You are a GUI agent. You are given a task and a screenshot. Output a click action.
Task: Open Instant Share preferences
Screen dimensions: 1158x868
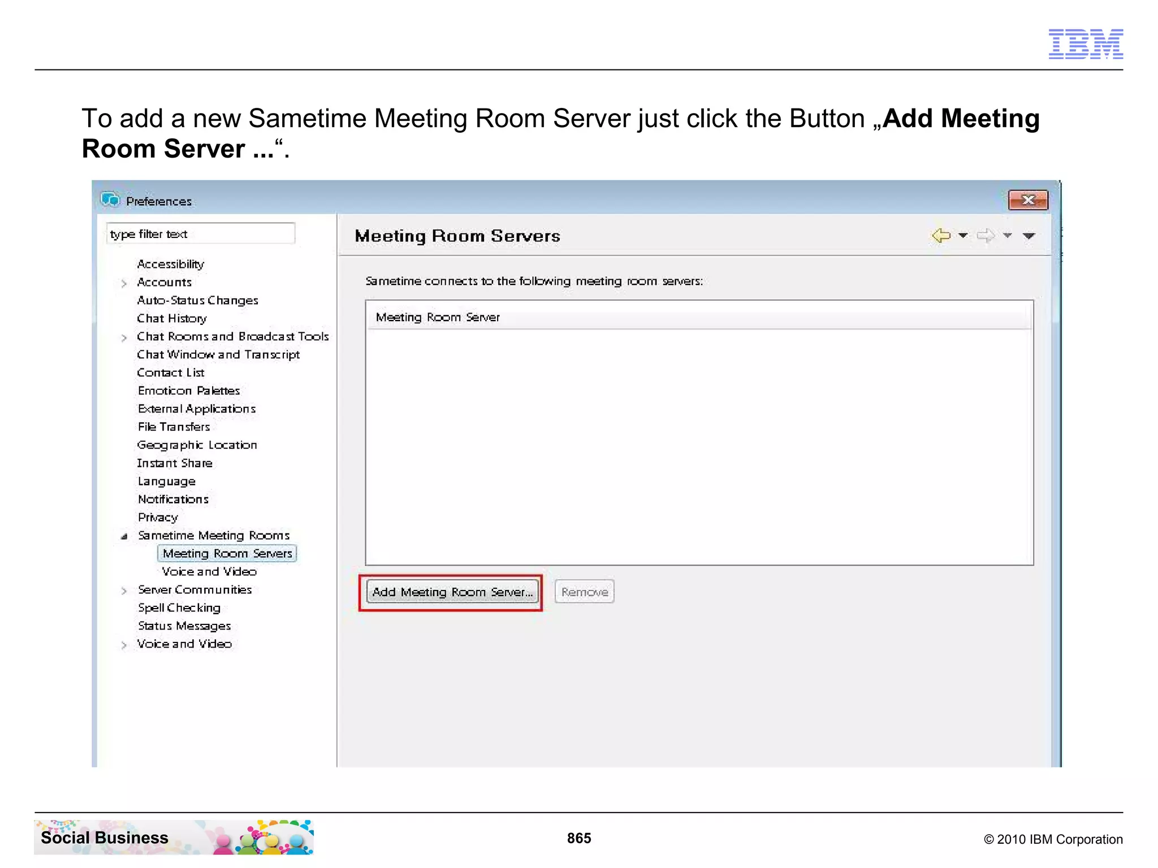(x=175, y=463)
